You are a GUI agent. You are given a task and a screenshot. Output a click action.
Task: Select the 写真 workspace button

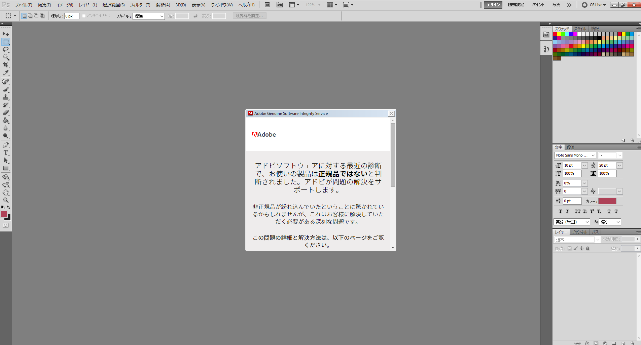click(556, 5)
